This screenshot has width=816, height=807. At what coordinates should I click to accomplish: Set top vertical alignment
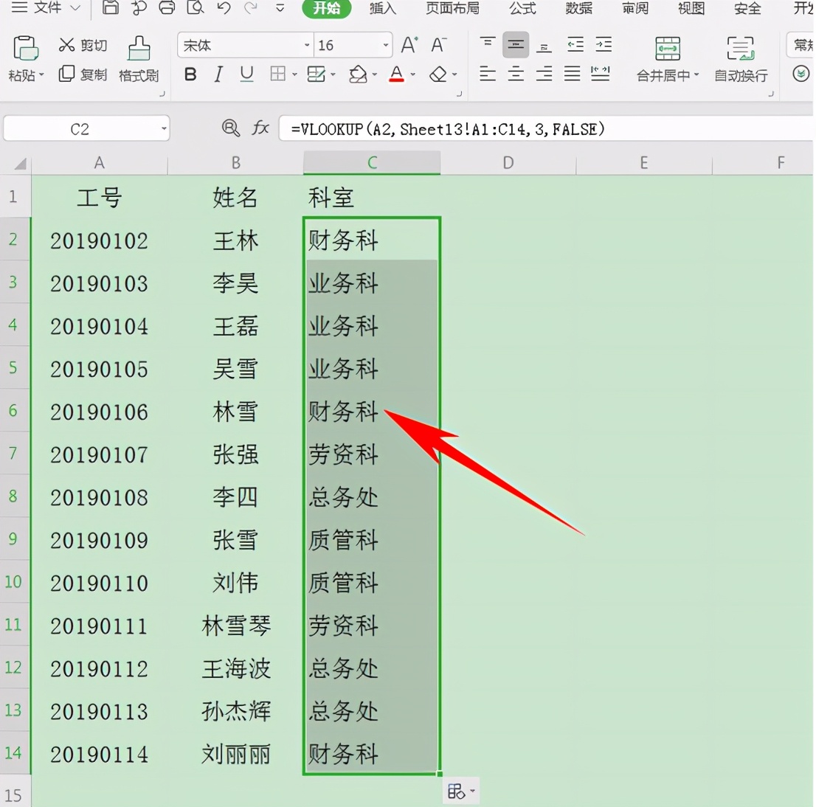click(488, 45)
